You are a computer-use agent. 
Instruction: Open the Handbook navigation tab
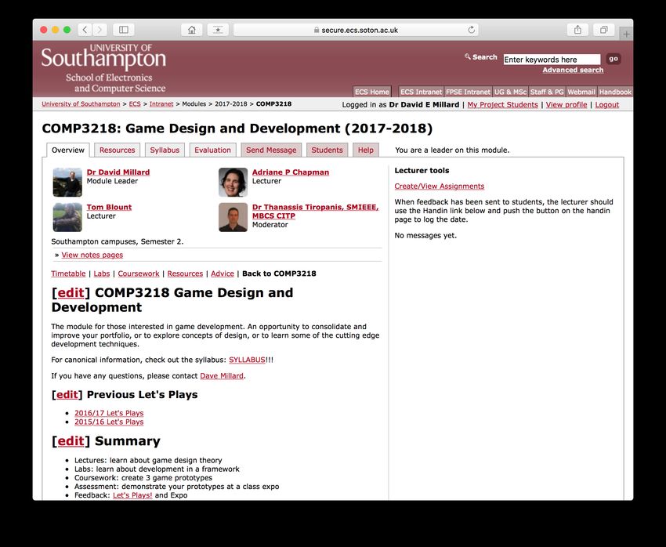tap(615, 92)
